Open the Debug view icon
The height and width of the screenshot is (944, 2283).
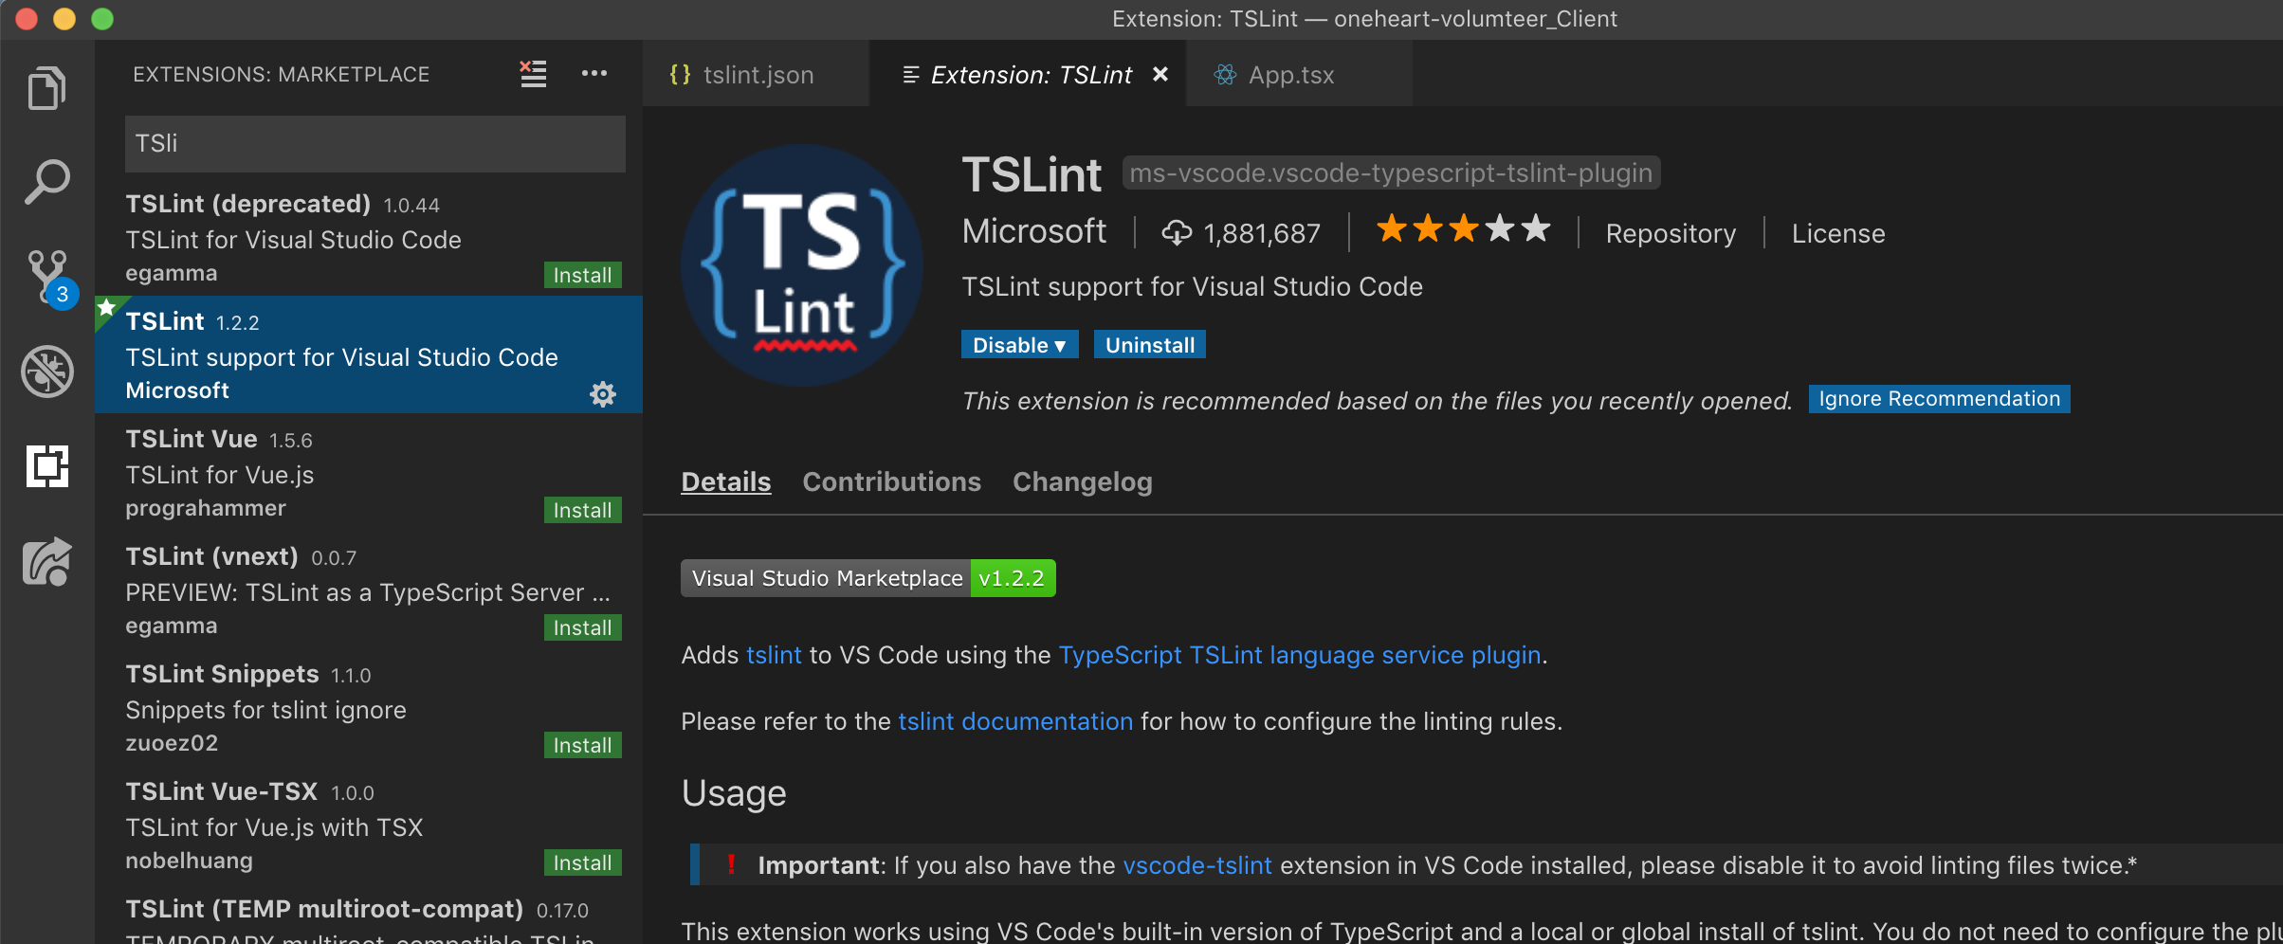[x=47, y=371]
